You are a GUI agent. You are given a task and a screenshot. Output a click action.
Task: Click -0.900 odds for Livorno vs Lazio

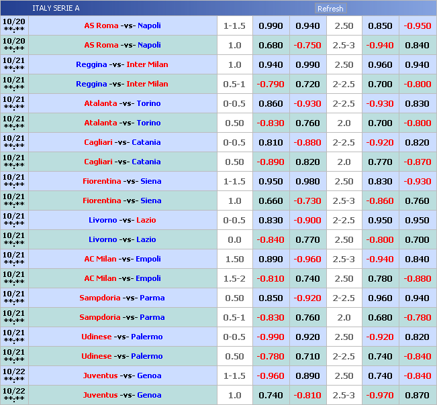(x=307, y=220)
